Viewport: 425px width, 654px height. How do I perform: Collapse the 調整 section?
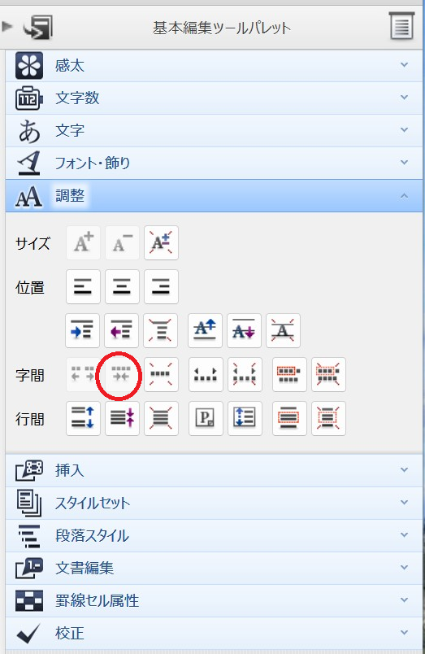(215, 195)
